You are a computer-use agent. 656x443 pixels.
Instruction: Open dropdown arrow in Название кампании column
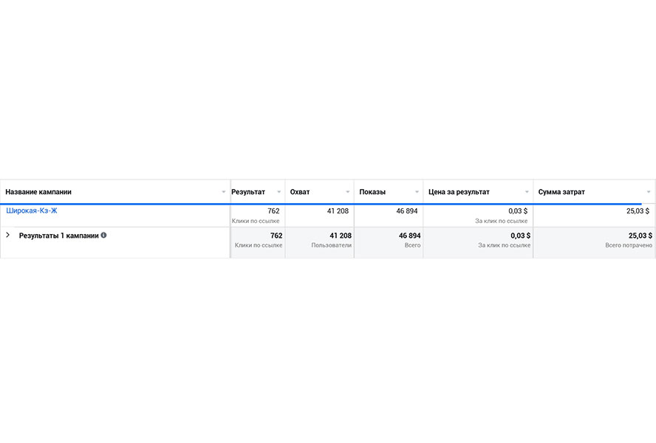coord(224,192)
